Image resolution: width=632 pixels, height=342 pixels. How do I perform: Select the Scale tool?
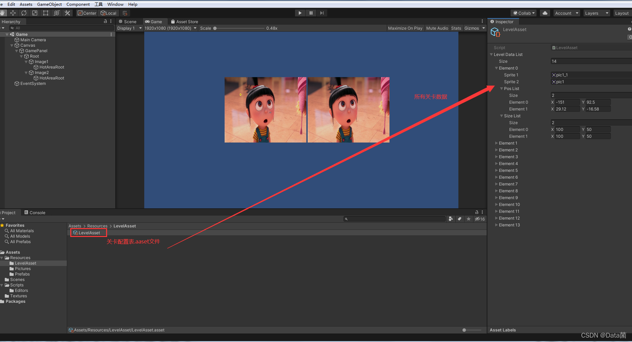[35, 13]
